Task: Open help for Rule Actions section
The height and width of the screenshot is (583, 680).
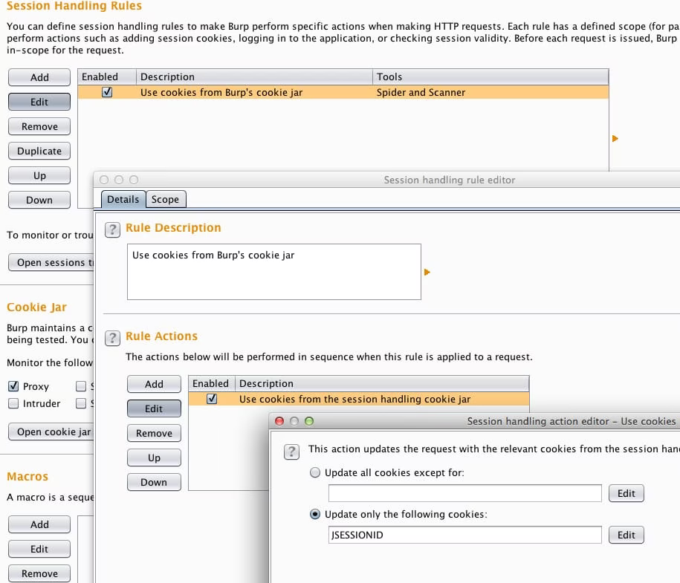Action: coord(112,338)
